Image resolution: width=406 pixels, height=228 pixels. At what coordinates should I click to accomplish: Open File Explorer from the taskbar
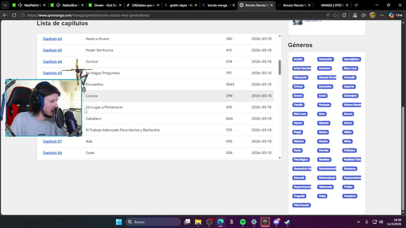click(x=198, y=222)
